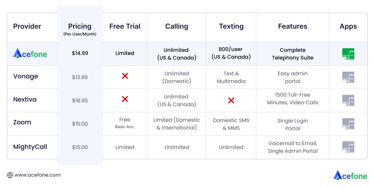The image size is (374, 187).
Task: Click the MightyCall provider name
Action: coord(30,147)
